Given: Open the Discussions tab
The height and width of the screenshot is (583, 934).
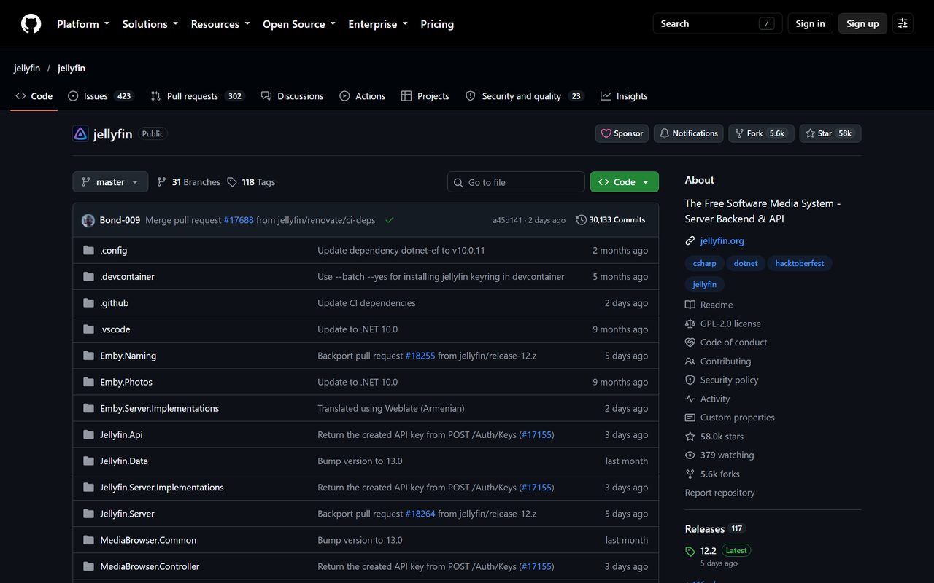Looking at the screenshot, I should [292, 96].
